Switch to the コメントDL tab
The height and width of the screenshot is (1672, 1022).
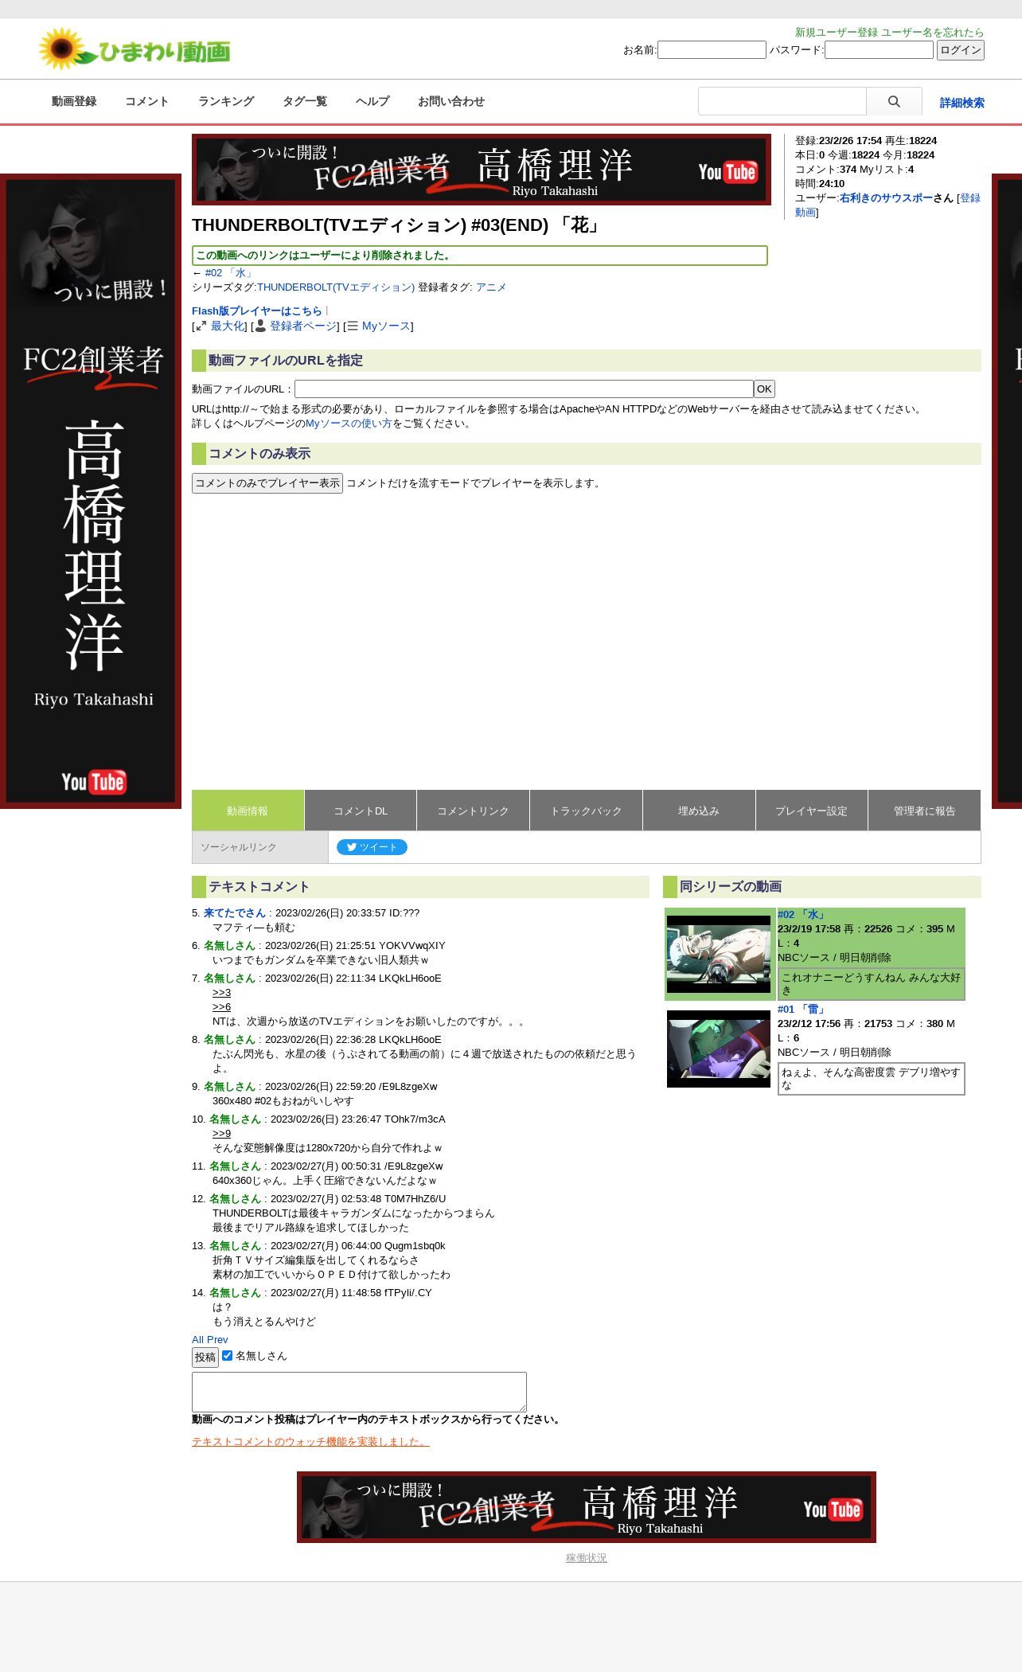[361, 811]
